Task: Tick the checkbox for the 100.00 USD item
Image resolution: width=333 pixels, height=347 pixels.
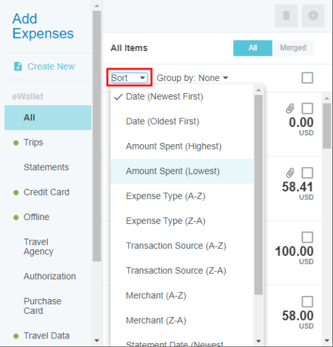Action: [x=307, y=237]
